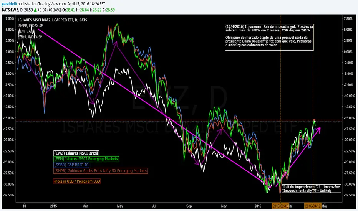Select the 2016-02-12 date marker
Viewport: 358px width, 211px height.
click(x=280, y=206)
